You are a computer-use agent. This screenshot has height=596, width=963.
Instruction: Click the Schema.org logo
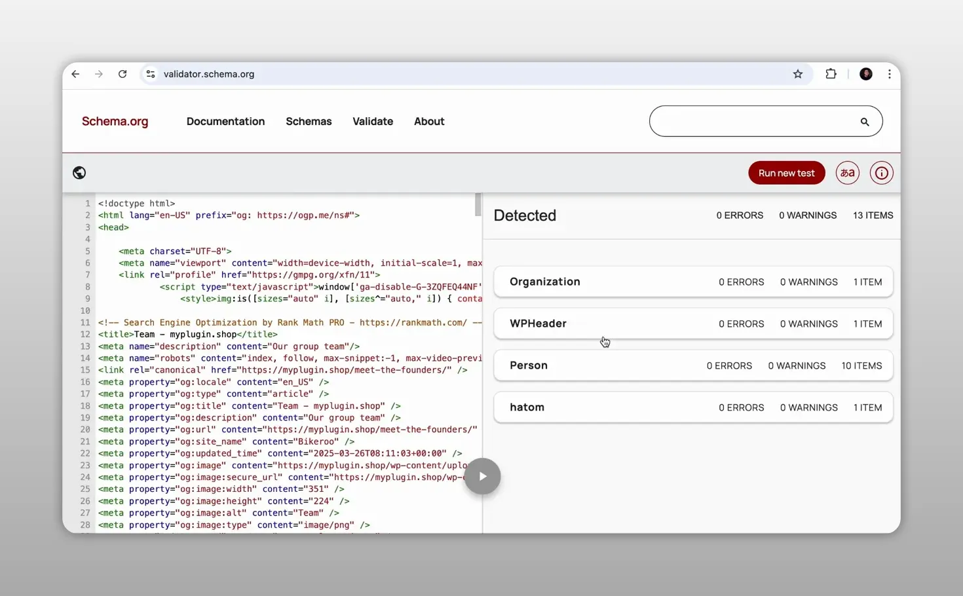tap(115, 121)
